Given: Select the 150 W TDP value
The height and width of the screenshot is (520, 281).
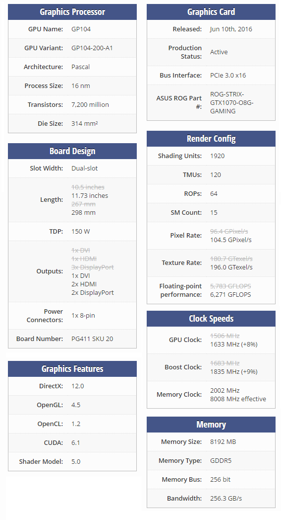Looking at the screenshot, I should [x=81, y=232].
